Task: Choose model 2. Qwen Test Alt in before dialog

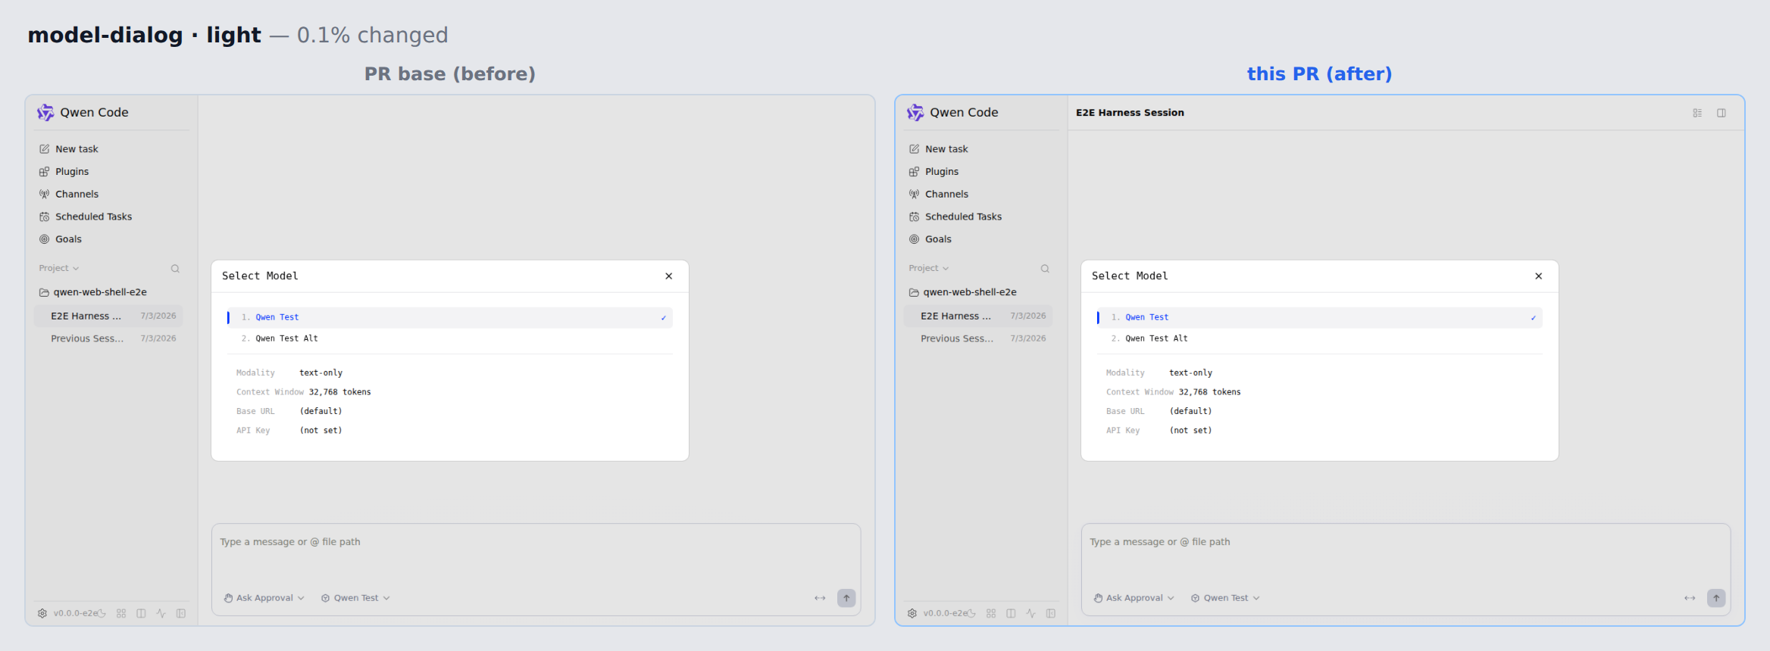Action: point(449,339)
